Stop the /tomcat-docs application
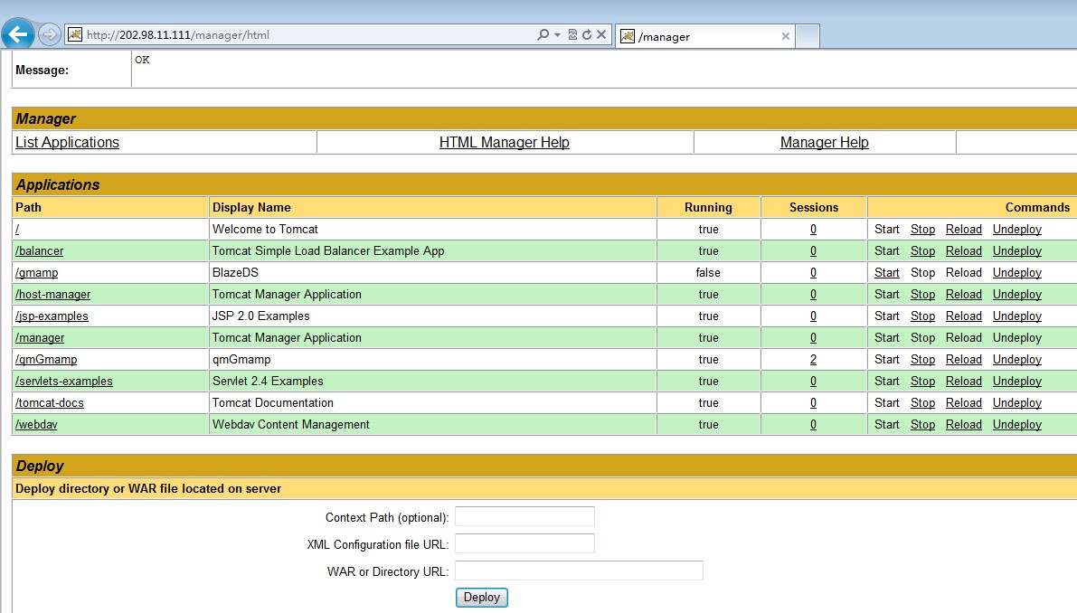Viewport: 1077px width, 613px height. [x=922, y=403]
